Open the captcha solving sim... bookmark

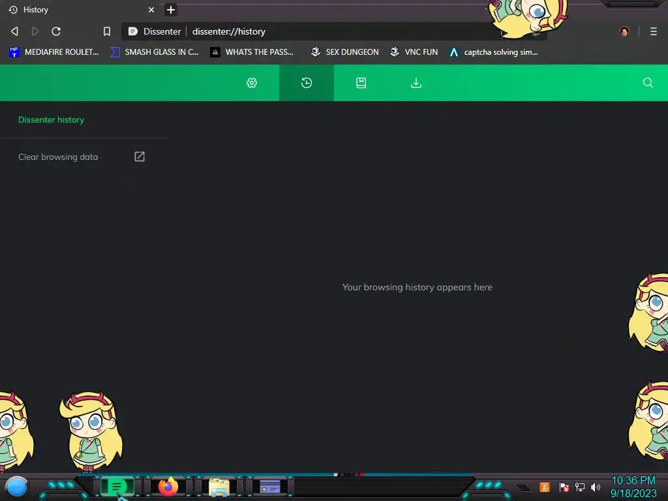tap(494, 52)
